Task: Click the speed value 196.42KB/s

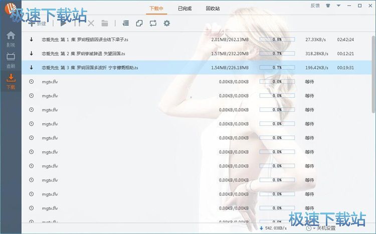Action: click(317, 67)
